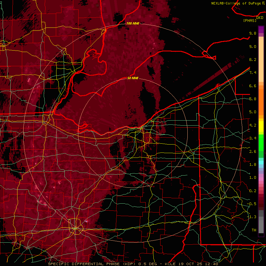
Task: Click the 50 NMI range ring label
Action: (133, 78)
